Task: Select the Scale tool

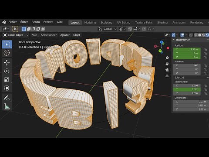Action: (x=7, y=79)
